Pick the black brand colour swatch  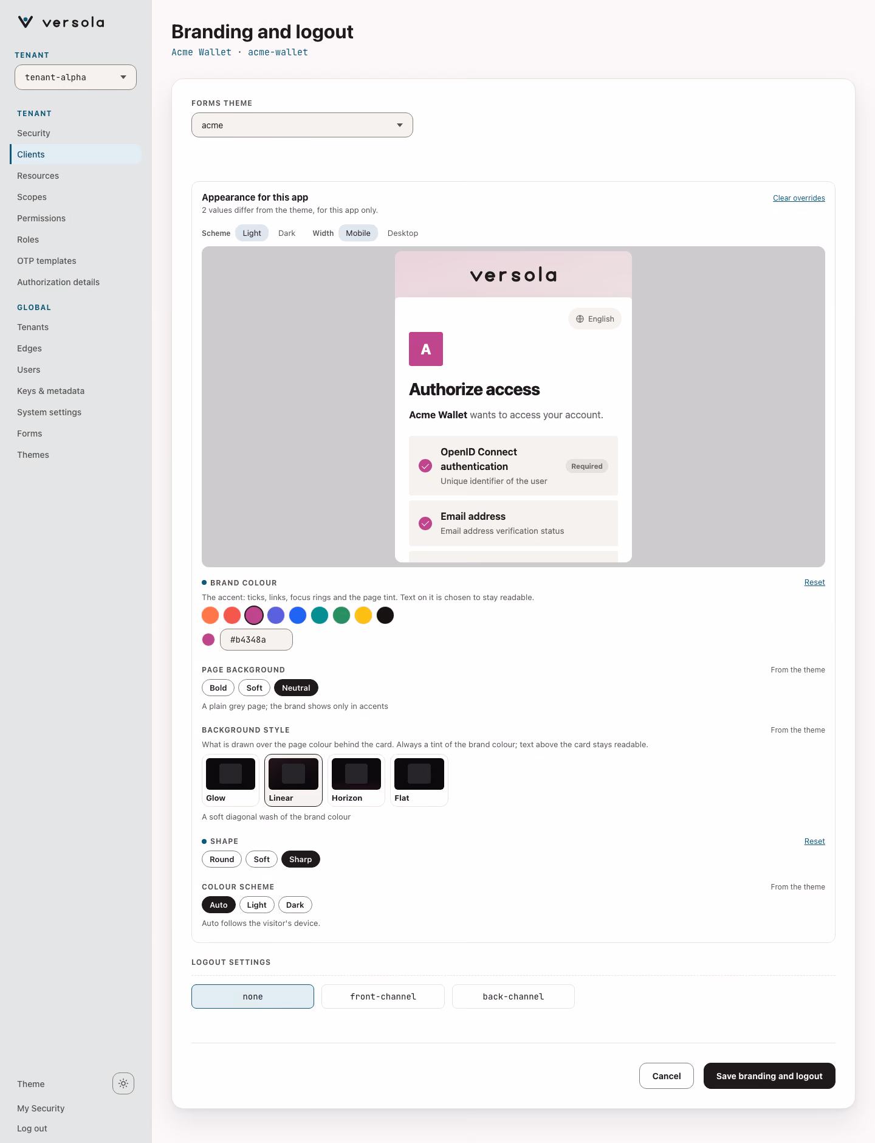[x=385, y=615]
